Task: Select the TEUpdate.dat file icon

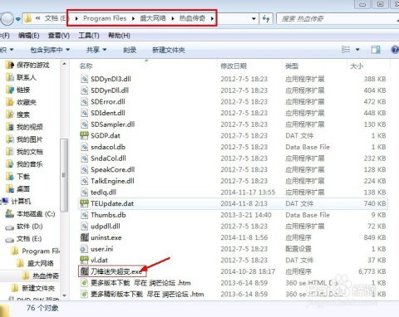Action: pyautogui.click(x=84, y=203)
